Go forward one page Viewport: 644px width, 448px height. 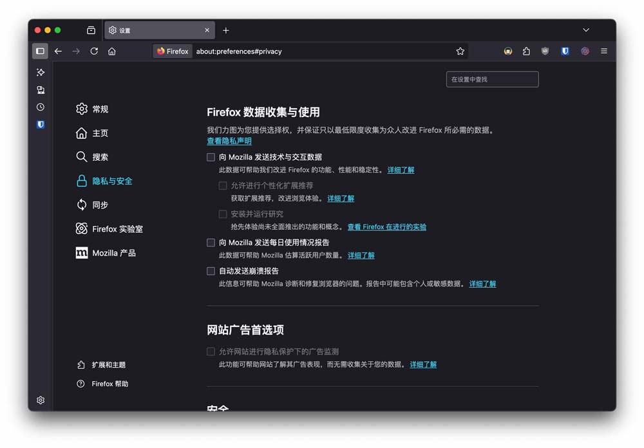76,51
